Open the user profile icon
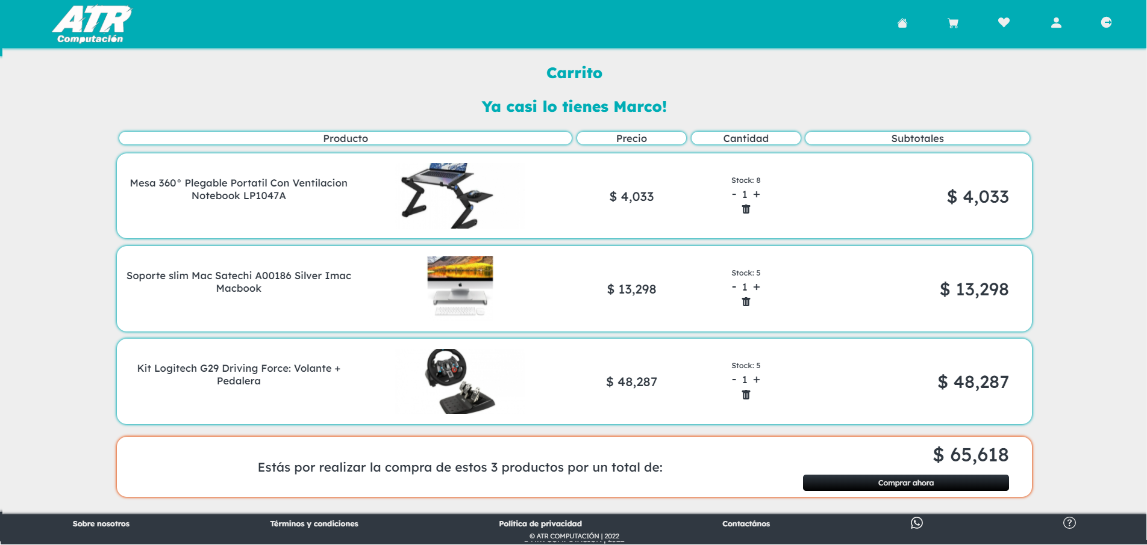This screenshot has height=545, width=1147. click(1056, 23)
